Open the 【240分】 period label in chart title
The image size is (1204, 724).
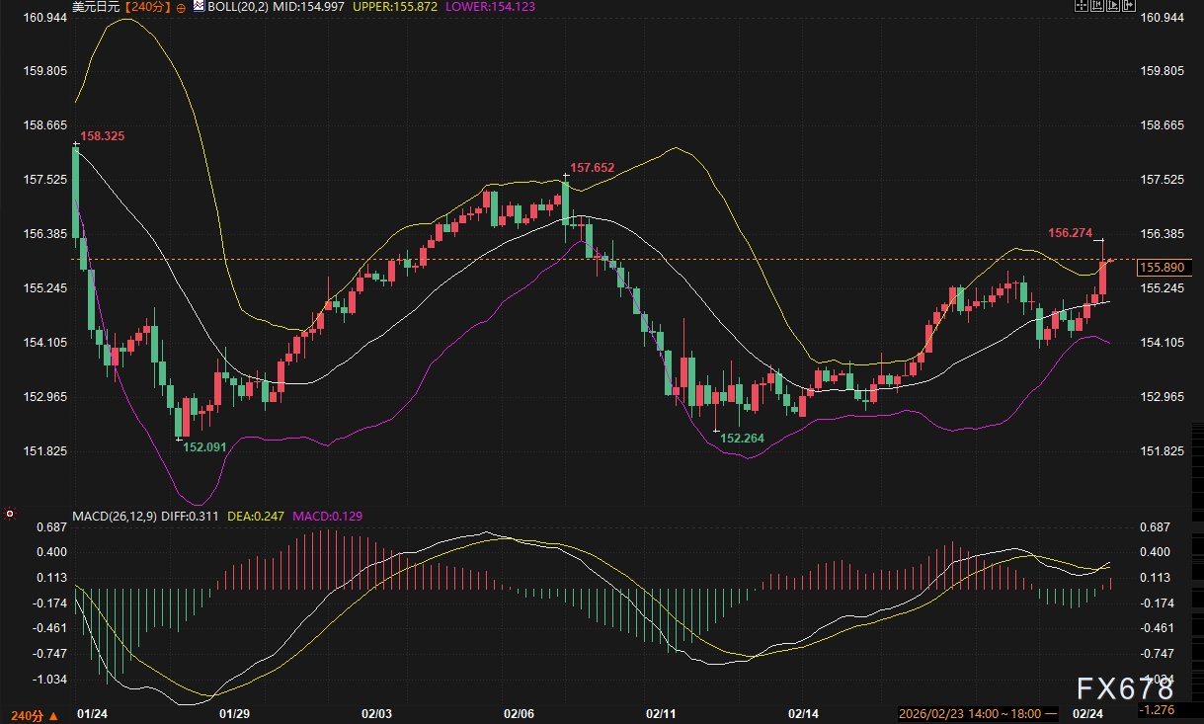tap(147, 7)
